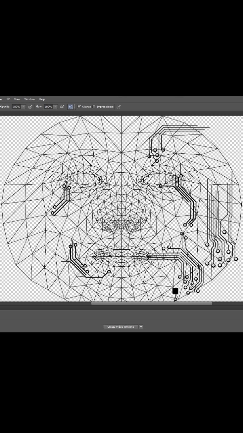
Task: Enable the Impressionist checkbox
Action: tap(94, 107)
